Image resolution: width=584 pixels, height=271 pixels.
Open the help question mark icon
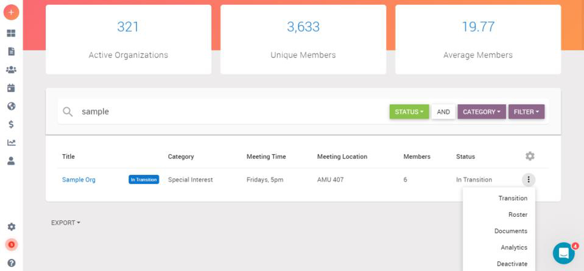click(x=11, y=263)
